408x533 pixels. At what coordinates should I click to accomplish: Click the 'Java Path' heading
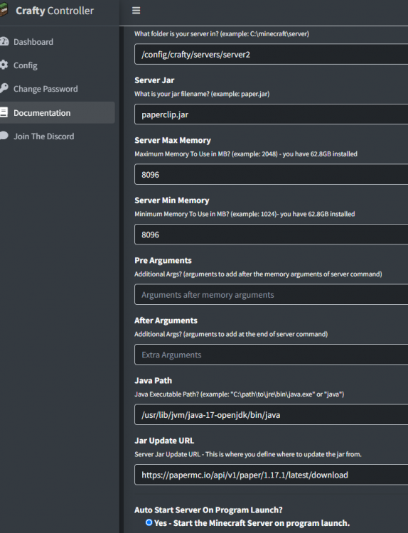(x=153, y=380)
